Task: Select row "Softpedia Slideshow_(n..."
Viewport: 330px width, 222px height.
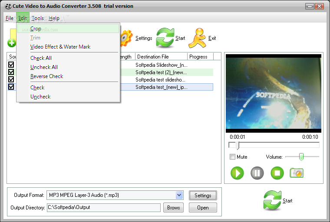Action: [162, 65]
